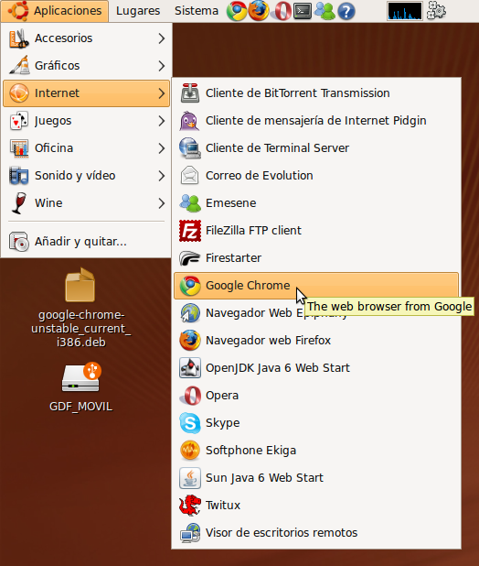Open the Sonido y vídeo category
The image size is (479, 566).
pyautogui.click(x=86, y=176)
